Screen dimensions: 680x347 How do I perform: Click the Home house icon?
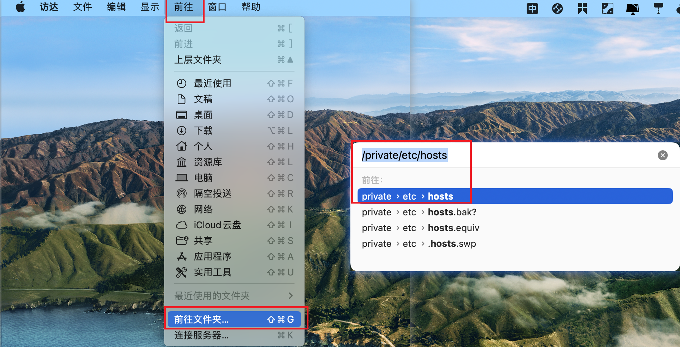pyautogui.click(x=182, y=146)
